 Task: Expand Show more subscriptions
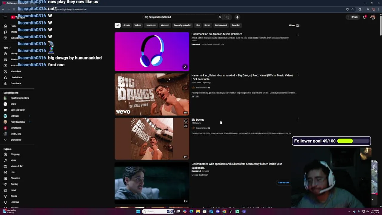(x=13, y=140)
